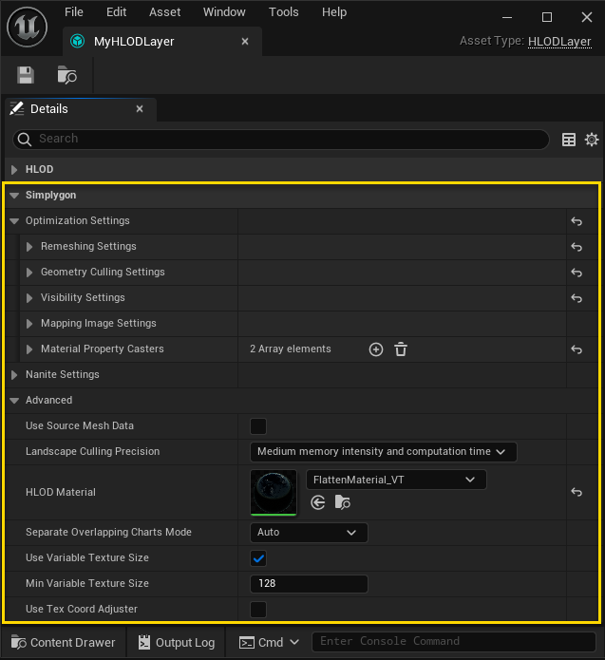Remove all Material Property Casters elements
The image size is (605, 660).
(401, 349)
